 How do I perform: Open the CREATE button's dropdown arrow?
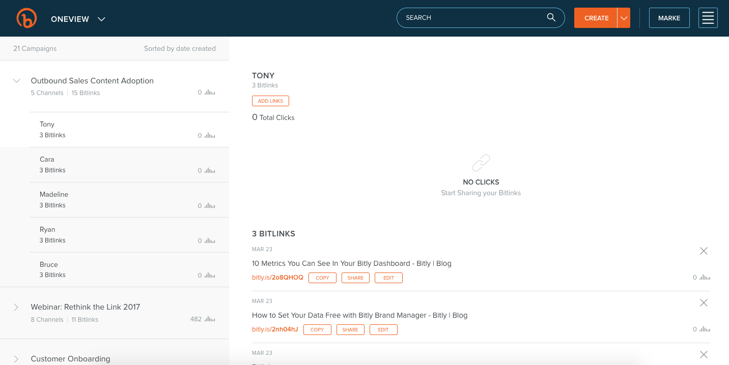624,18
